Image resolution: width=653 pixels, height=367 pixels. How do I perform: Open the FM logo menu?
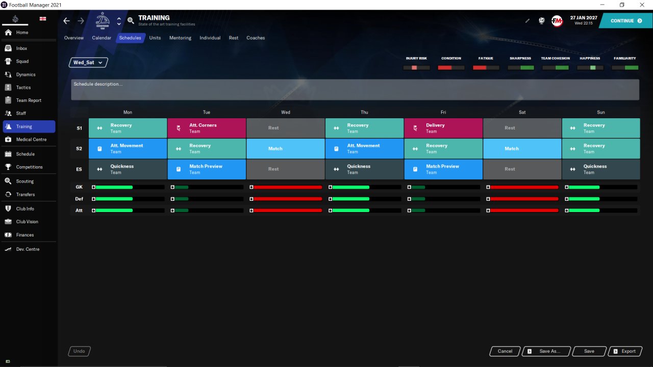557,21
